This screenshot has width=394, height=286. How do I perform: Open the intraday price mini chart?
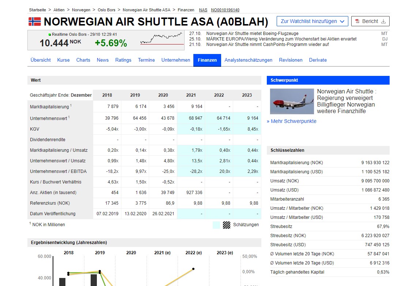[162, 39]
